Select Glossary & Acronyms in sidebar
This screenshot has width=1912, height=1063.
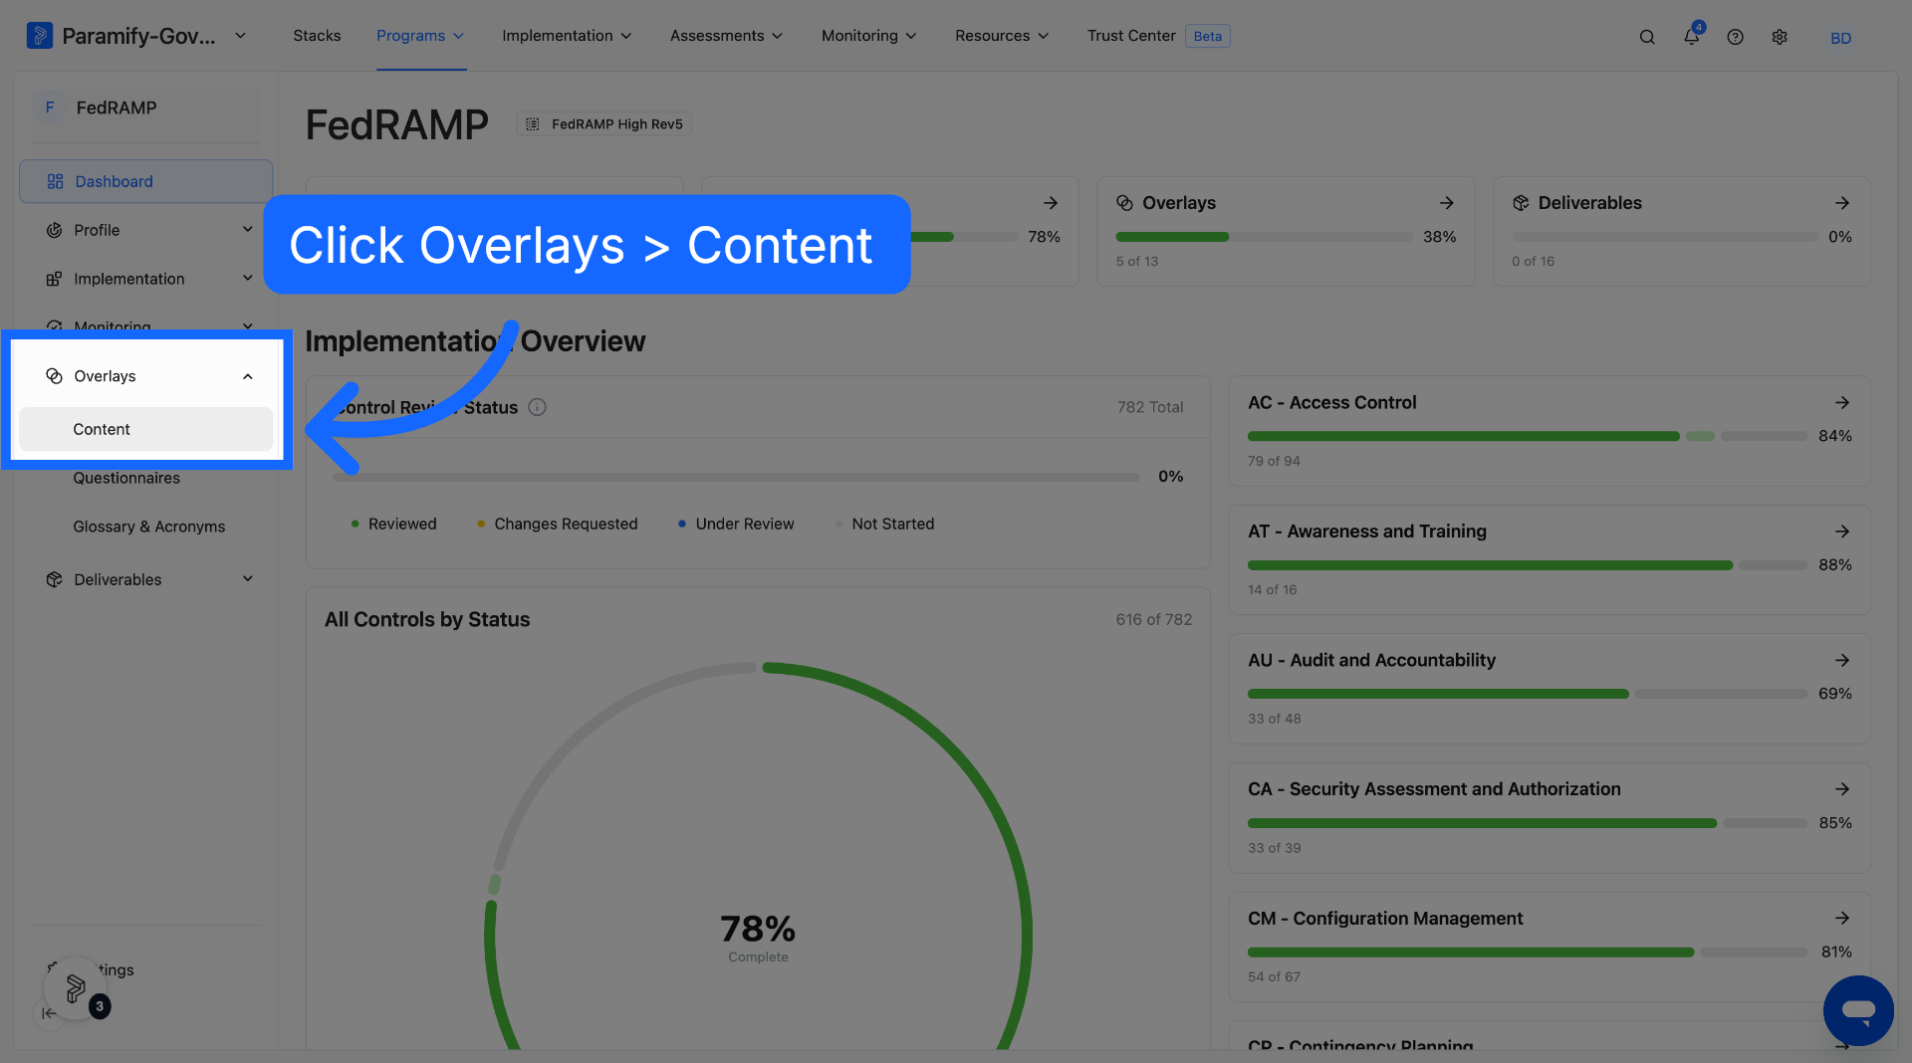tap(149, 527)
